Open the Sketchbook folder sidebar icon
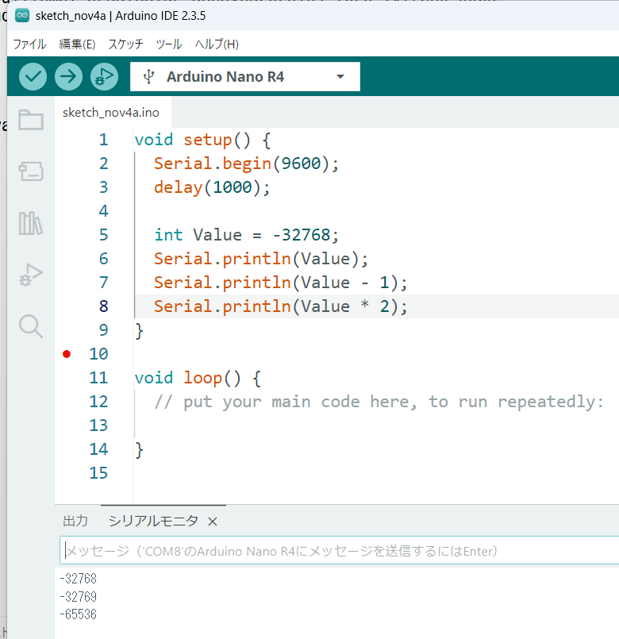Screen dimensions: 619x639 pos(31,120)
